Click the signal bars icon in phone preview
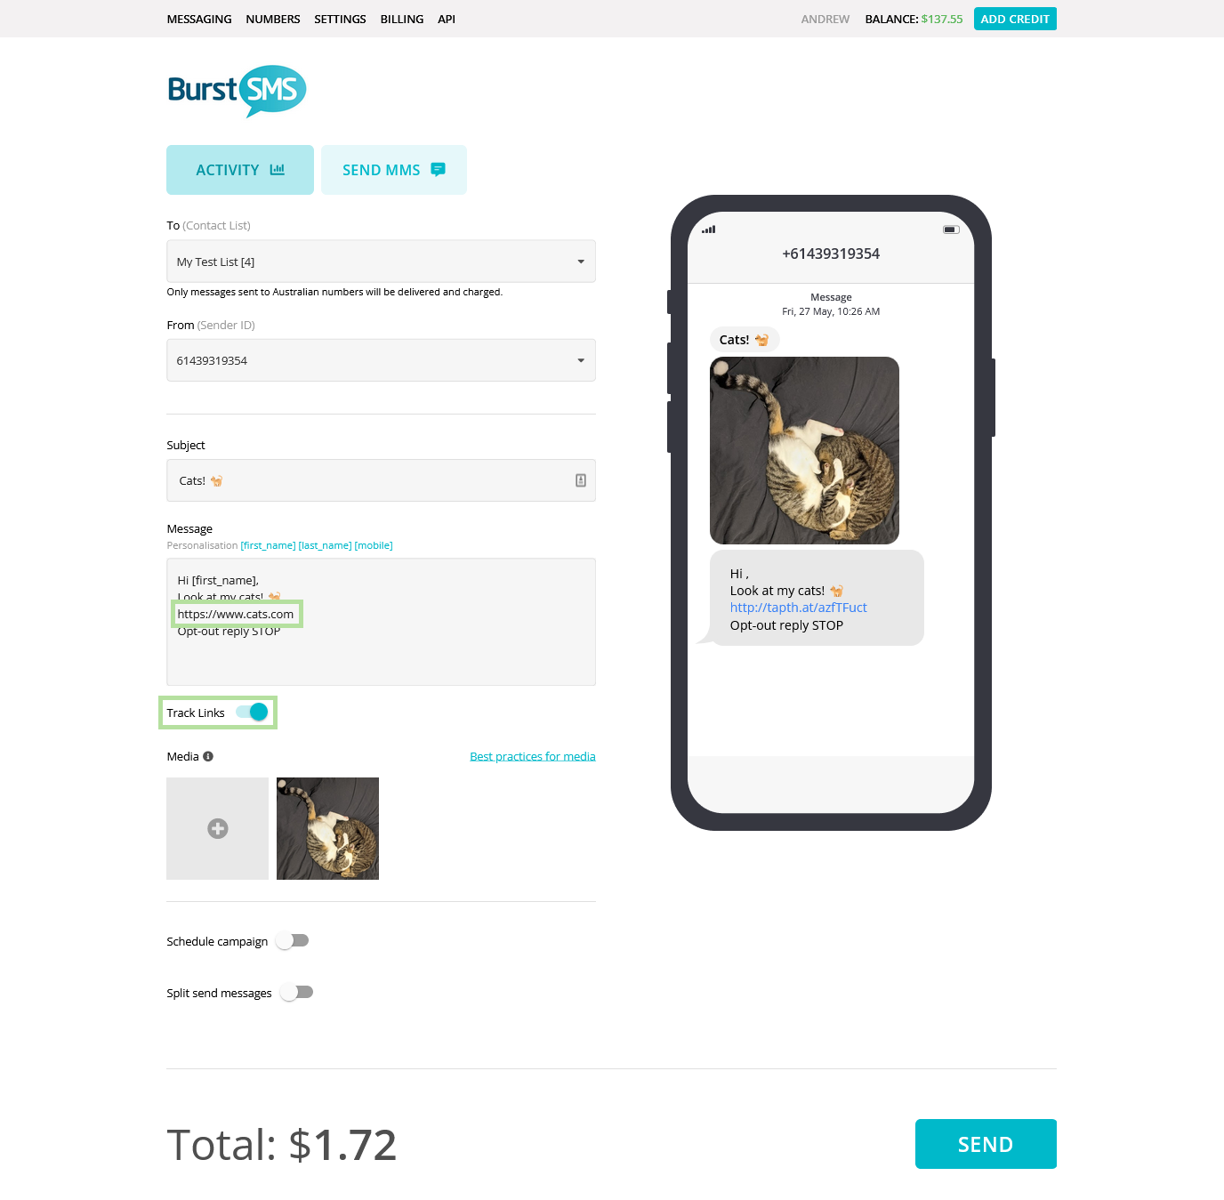The height and width of the screenshot is (1200, 1224). [x=709, y=230]
